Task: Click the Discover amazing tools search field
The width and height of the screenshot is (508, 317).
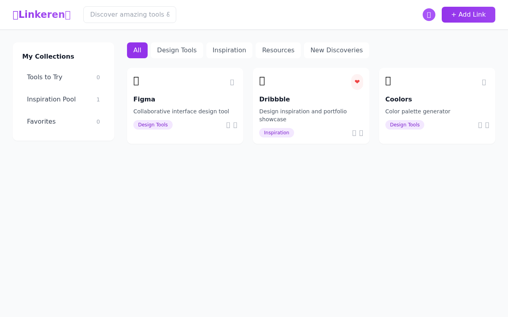Action: [130, 14]
